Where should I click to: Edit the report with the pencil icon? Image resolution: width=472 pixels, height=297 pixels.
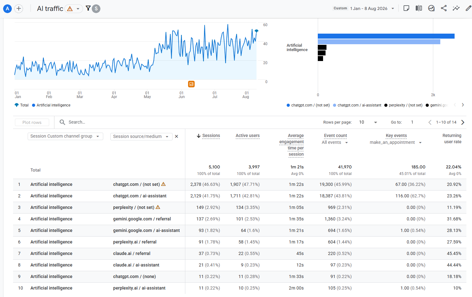click(x=468, y=8)
